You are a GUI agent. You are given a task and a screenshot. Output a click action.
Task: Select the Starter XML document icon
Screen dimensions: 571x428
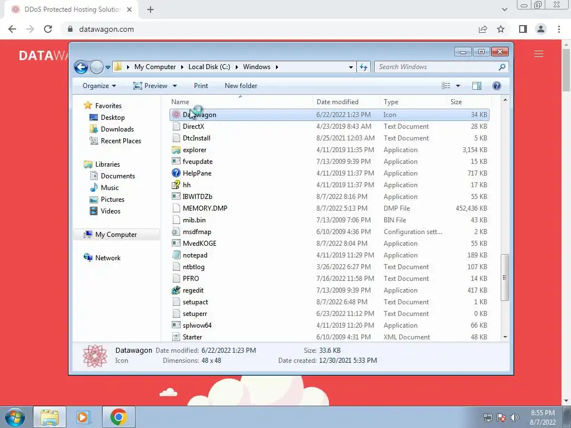(x=176, y=337)
